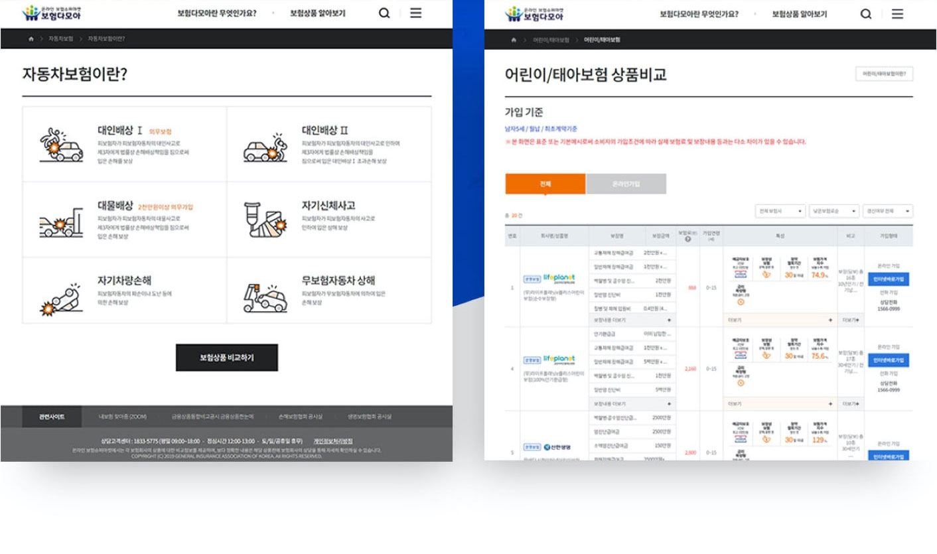The height and width of the screenshot is (554, 937).
Task: Click the 자기신체사고 injured leg icon
Action: coord(263,220)
